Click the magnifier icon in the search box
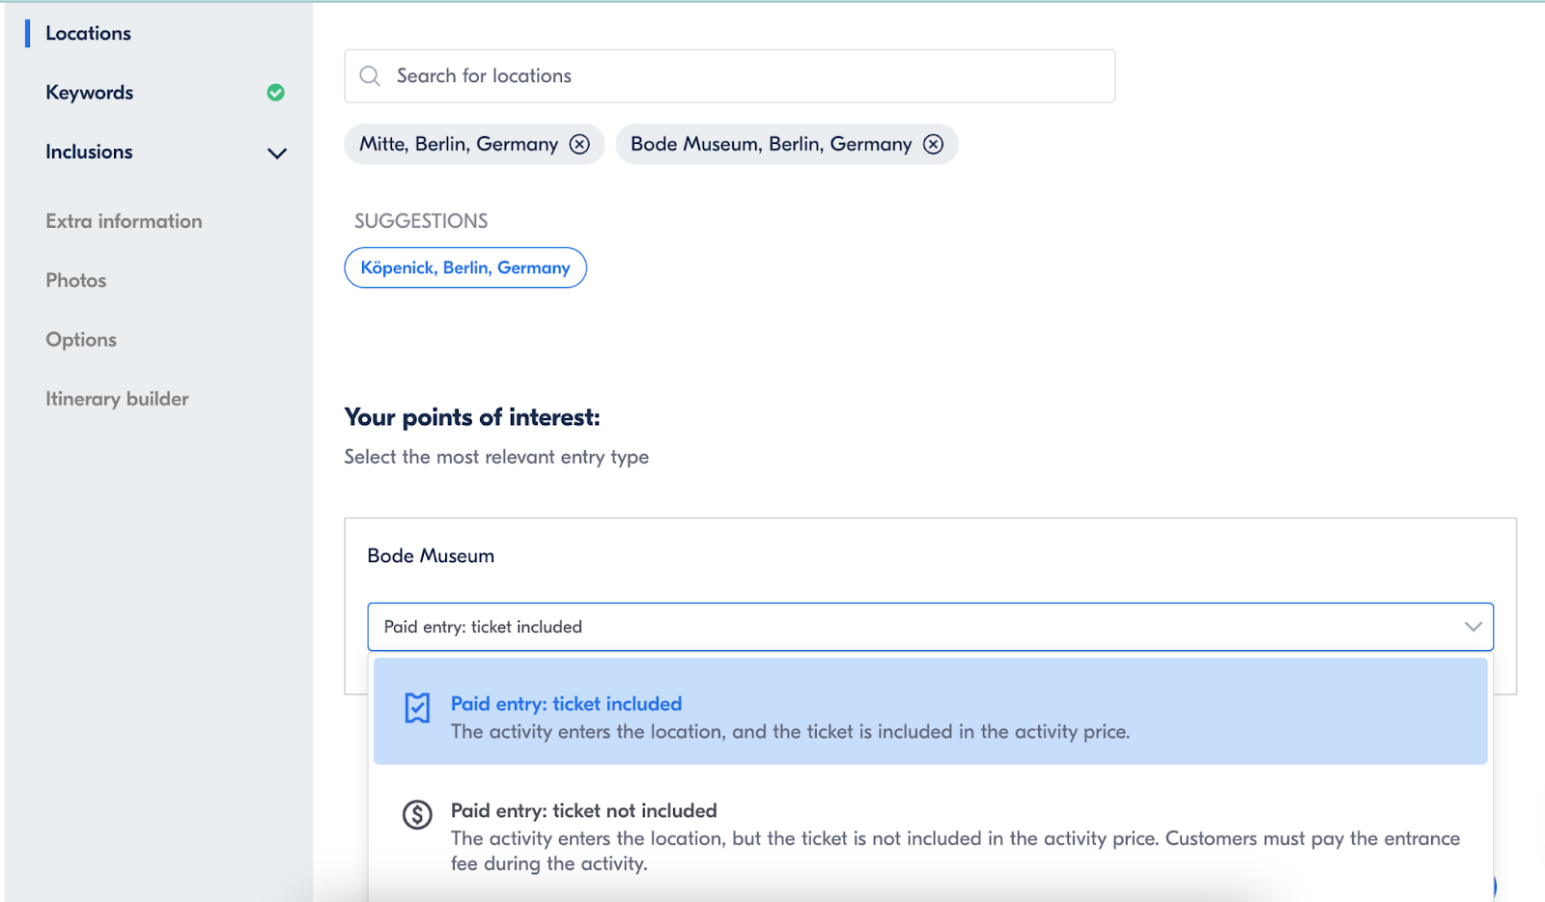The height and width of the screenshot is (902, 1545). 370,76
